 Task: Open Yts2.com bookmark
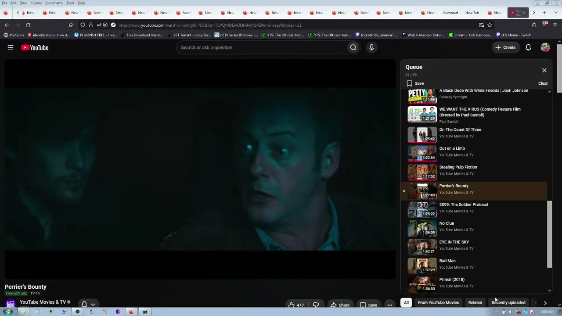pyautogui.click(x=14, y=35)
